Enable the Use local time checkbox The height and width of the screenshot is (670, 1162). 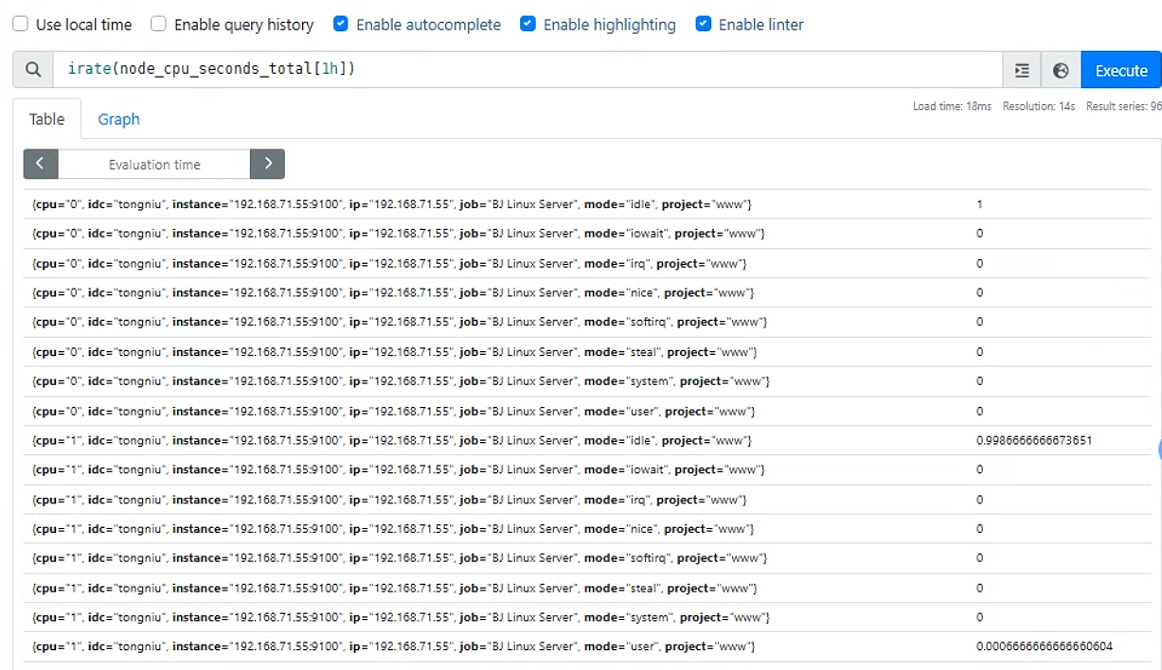21,25
